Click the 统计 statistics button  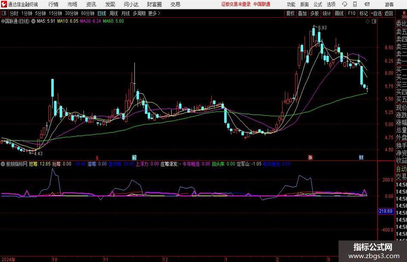[x=326, y=13]
